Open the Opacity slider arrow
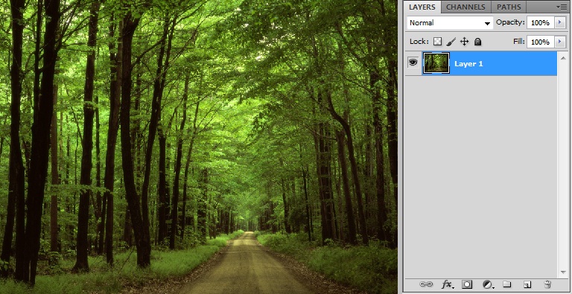This screenshot has height=294, width=572. (x=560, y=22)
